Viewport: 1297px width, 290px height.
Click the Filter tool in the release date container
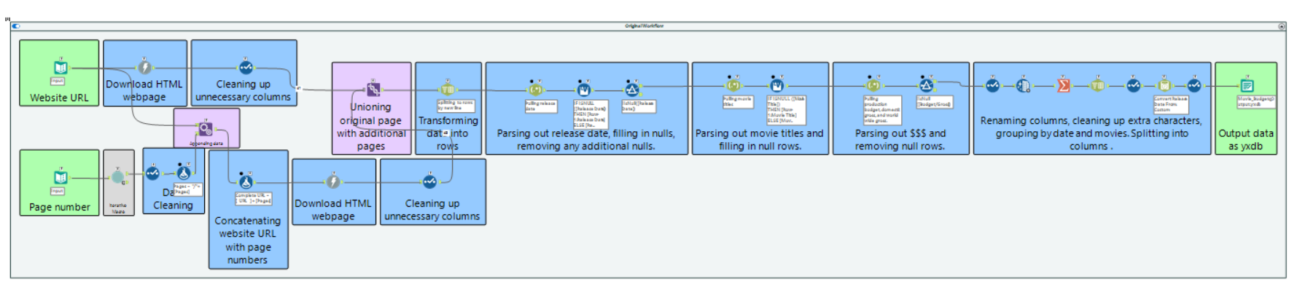[632, 90]
